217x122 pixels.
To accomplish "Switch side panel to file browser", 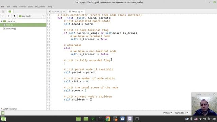I will (x=10, y=11).
